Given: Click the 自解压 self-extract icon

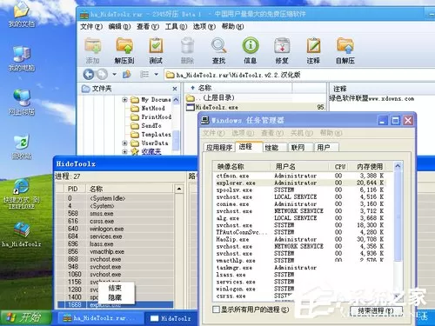Looking at the screenshot, I should coord(345,46).
